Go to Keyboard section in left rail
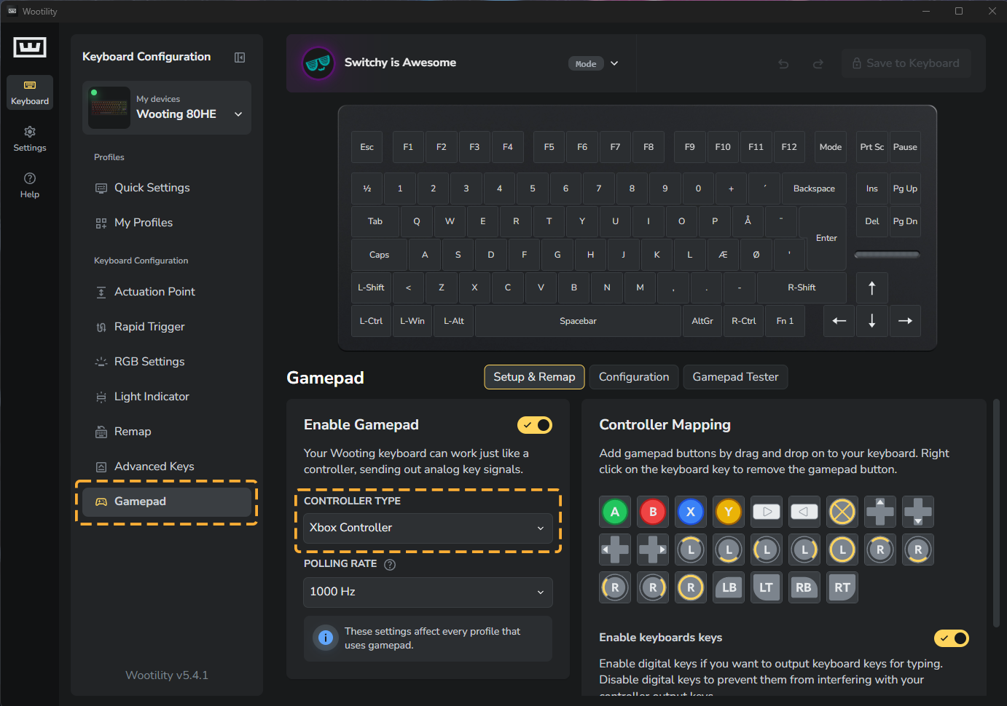 pos(30,92)
